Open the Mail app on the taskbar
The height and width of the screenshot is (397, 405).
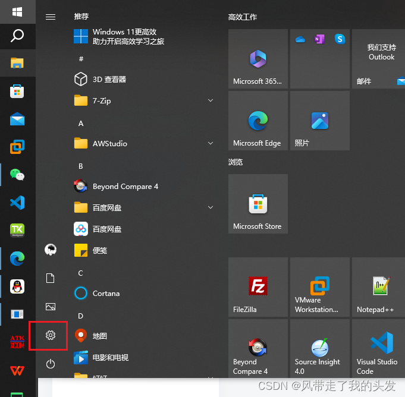(x=17, y=119)
